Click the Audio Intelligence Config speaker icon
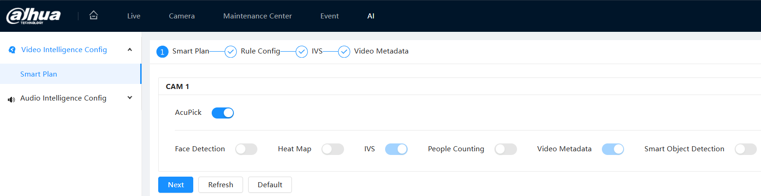Image resolution: width=761 pixels, height=196 pixels. click(12, 99)
